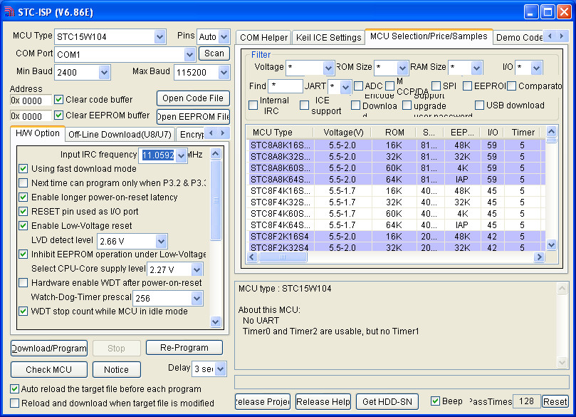
Task: Enable Reload and download when file modified
Action: (15, 403)
